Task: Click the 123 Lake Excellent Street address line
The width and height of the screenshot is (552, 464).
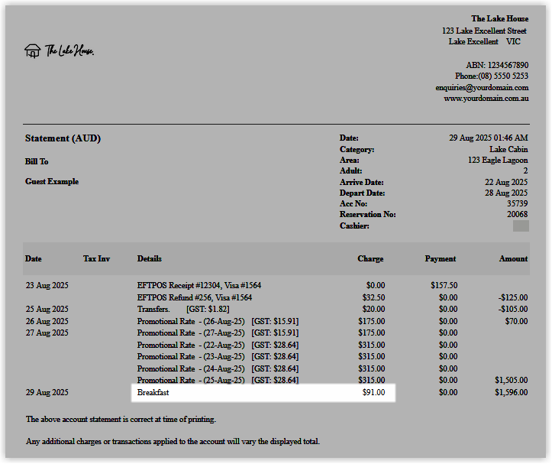Action: click(x=484, y=31)
